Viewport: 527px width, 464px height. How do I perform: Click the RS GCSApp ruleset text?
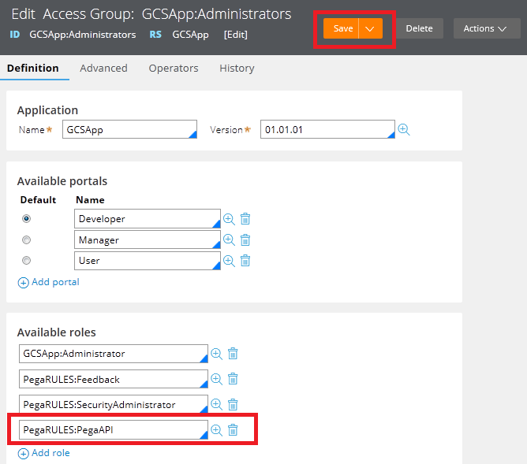pos(179,35)
